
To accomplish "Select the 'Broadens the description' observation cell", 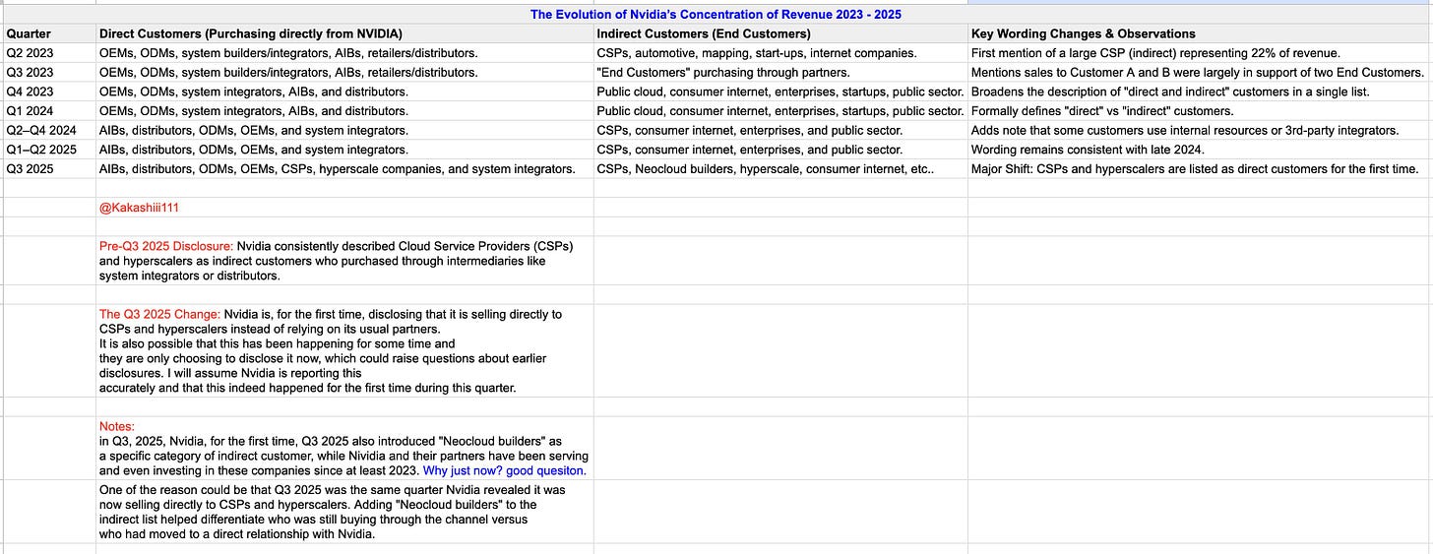I will tap(1200, 92).
